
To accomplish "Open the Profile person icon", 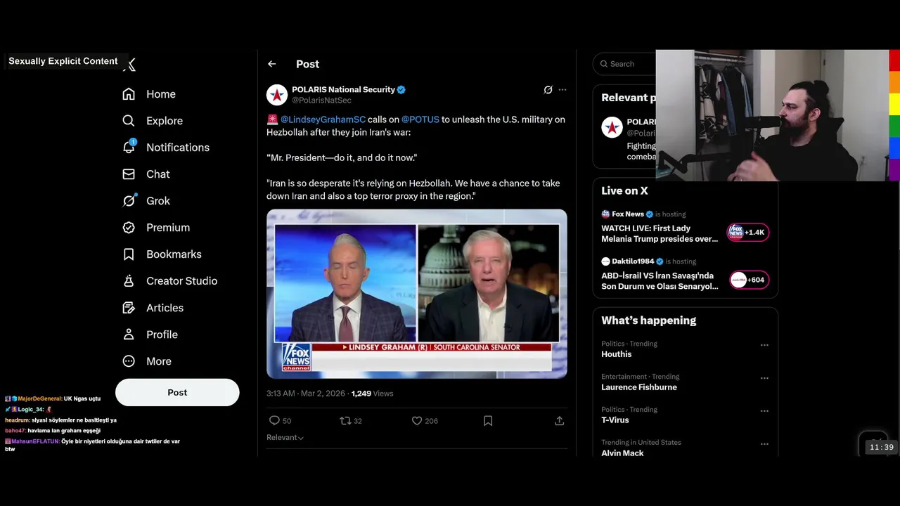I will click(x=129, y=335).
